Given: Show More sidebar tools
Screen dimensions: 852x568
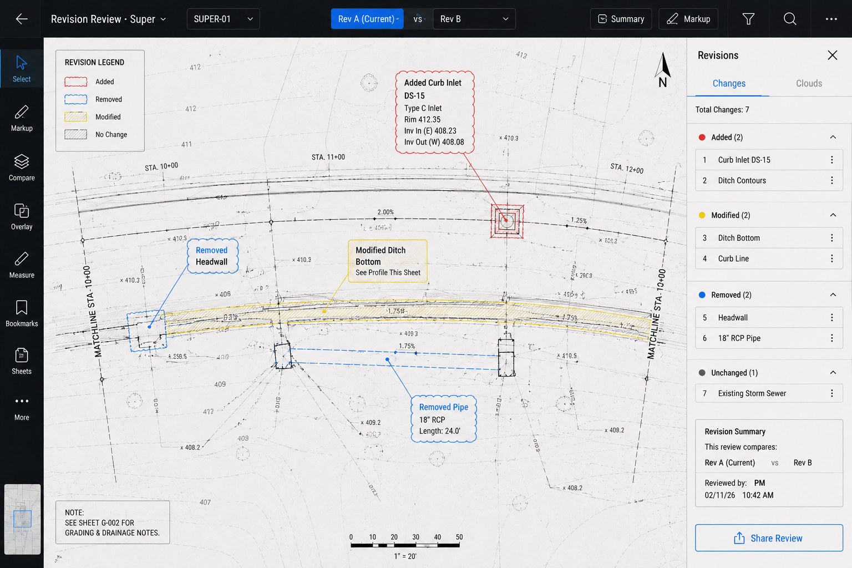Looking at the screenshot, I should pos(22,408).
